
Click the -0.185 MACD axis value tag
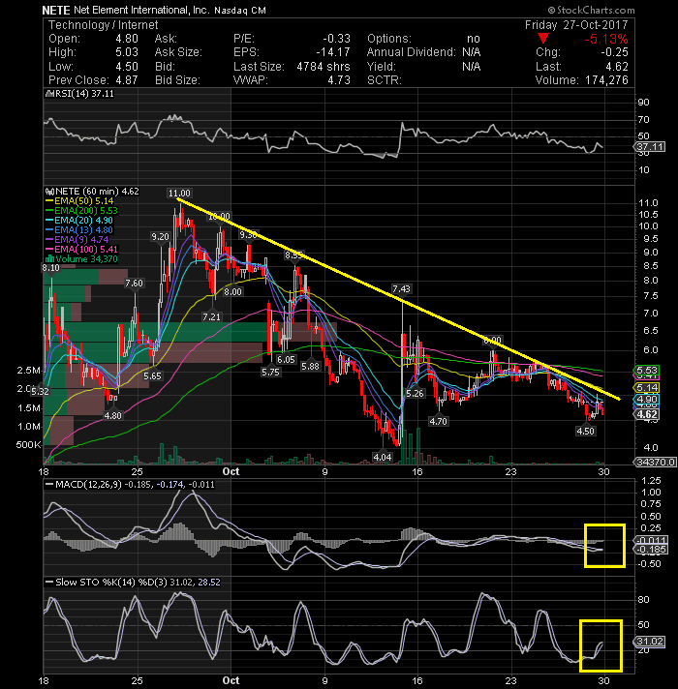point(650,550)
